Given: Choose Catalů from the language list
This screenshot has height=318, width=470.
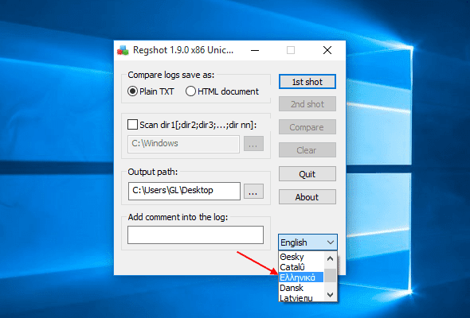Looking at the screenshot, I should point(301,267).
